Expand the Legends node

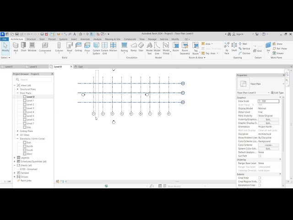click(x=15, y=158)
